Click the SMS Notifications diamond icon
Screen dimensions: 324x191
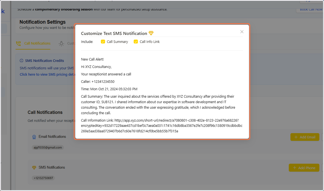pyautogui.click(x=34, y=168)
